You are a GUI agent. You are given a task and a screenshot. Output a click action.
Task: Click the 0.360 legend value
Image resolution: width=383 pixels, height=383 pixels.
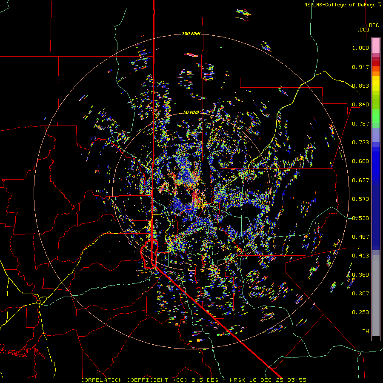[x=360, y=275]
